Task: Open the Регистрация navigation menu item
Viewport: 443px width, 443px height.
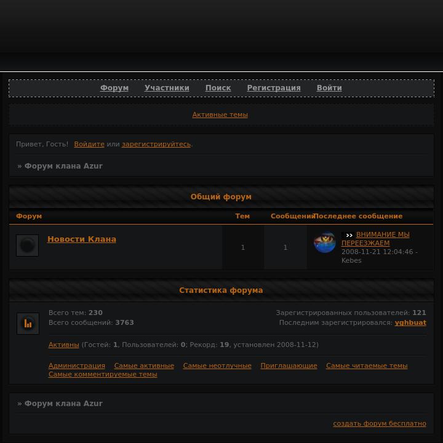Action: (x=273, y=88)
